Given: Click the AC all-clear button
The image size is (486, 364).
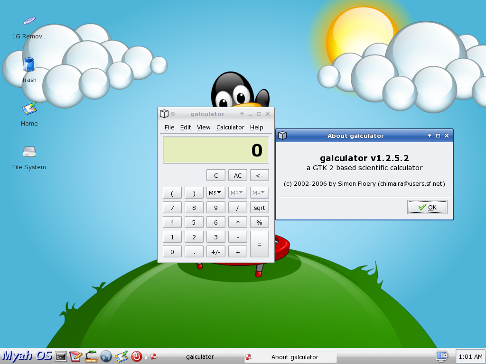Looking at the screenshot, I should (x=237, y=175).
